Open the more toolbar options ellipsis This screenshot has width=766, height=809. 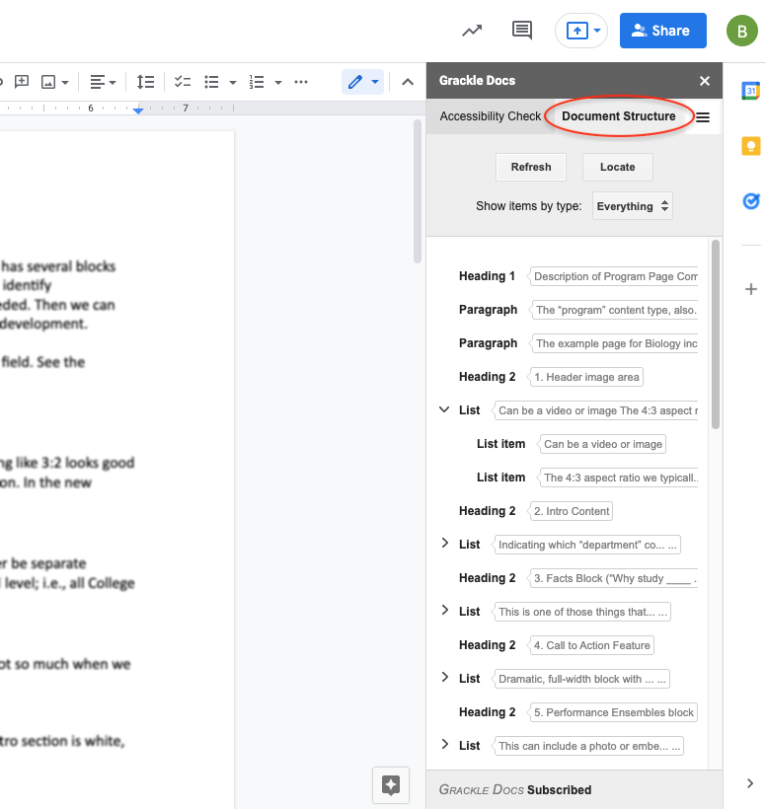301,82
